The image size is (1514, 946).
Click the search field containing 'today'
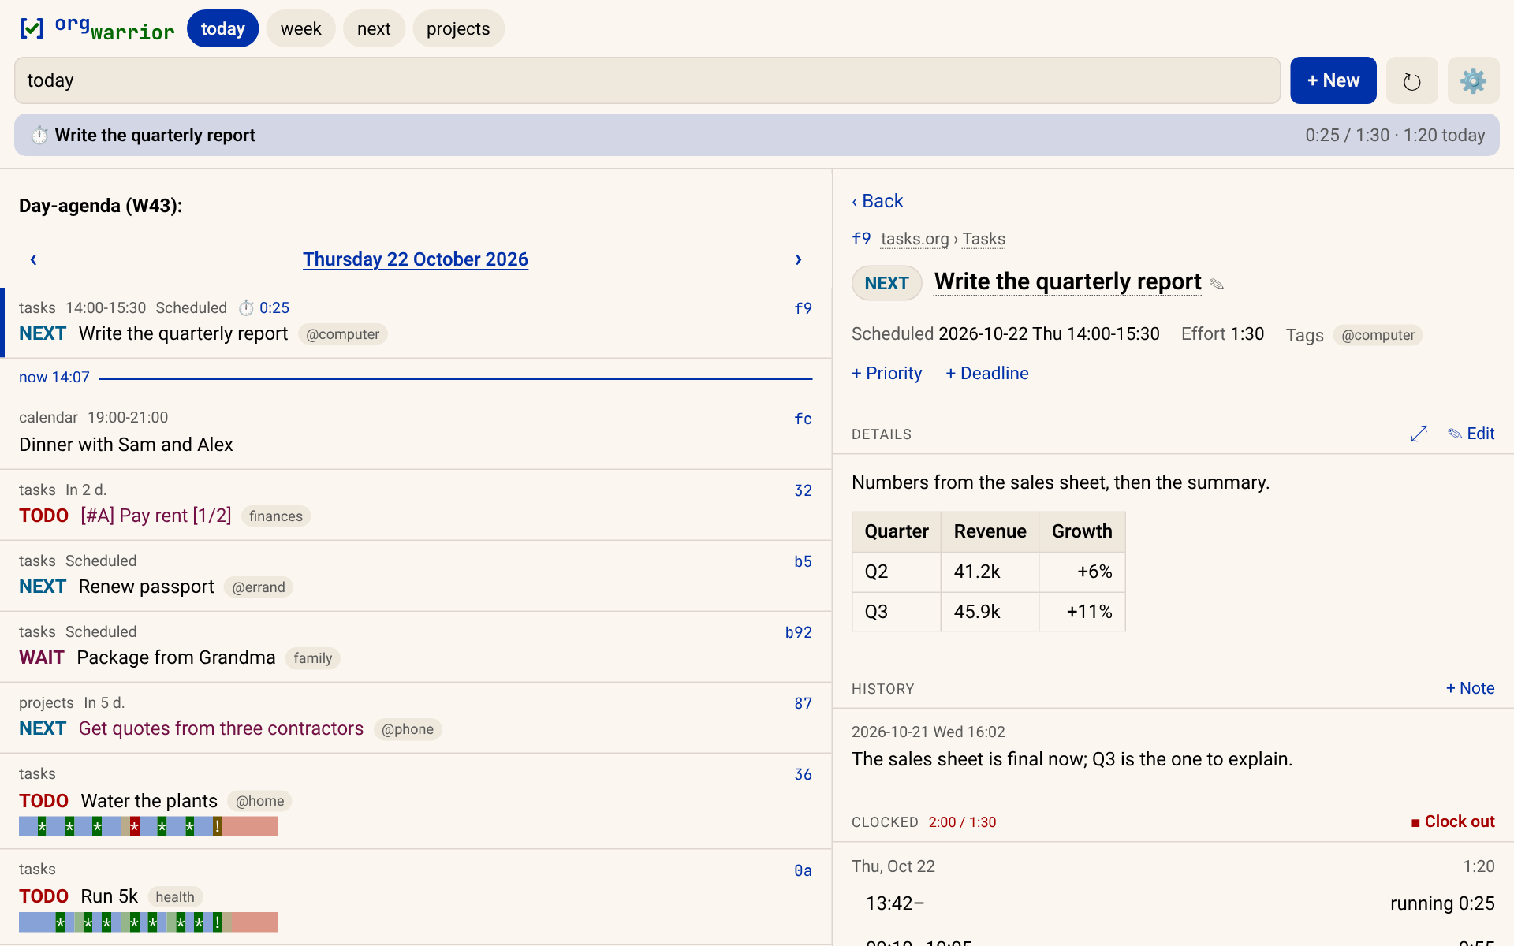pyautogui.click(x=647, y=80)
